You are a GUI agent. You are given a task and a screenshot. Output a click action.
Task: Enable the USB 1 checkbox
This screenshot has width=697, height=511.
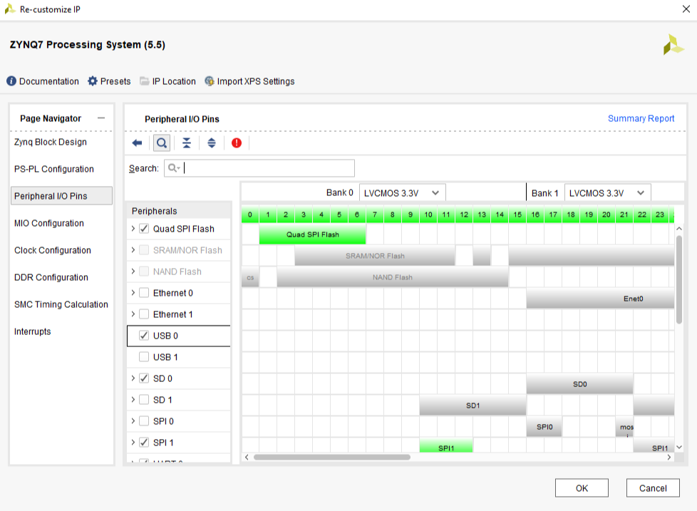coord(143,357)
